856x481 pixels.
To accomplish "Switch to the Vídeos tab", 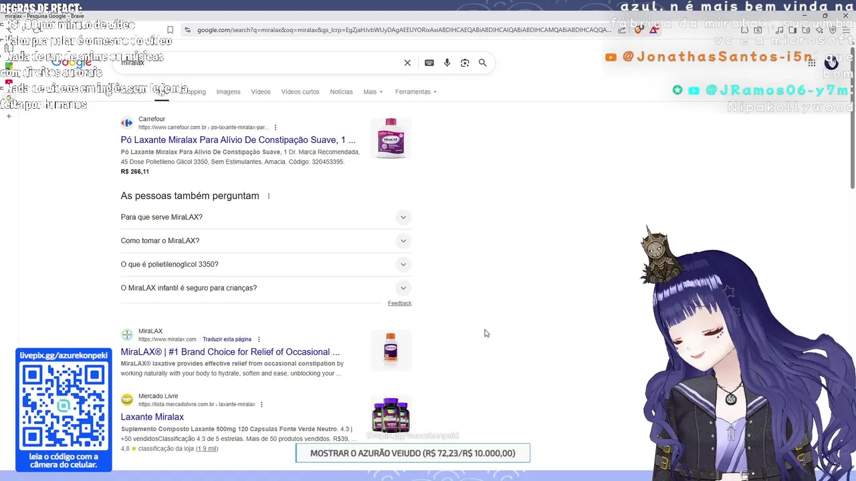I will click(x=261, y=92).
